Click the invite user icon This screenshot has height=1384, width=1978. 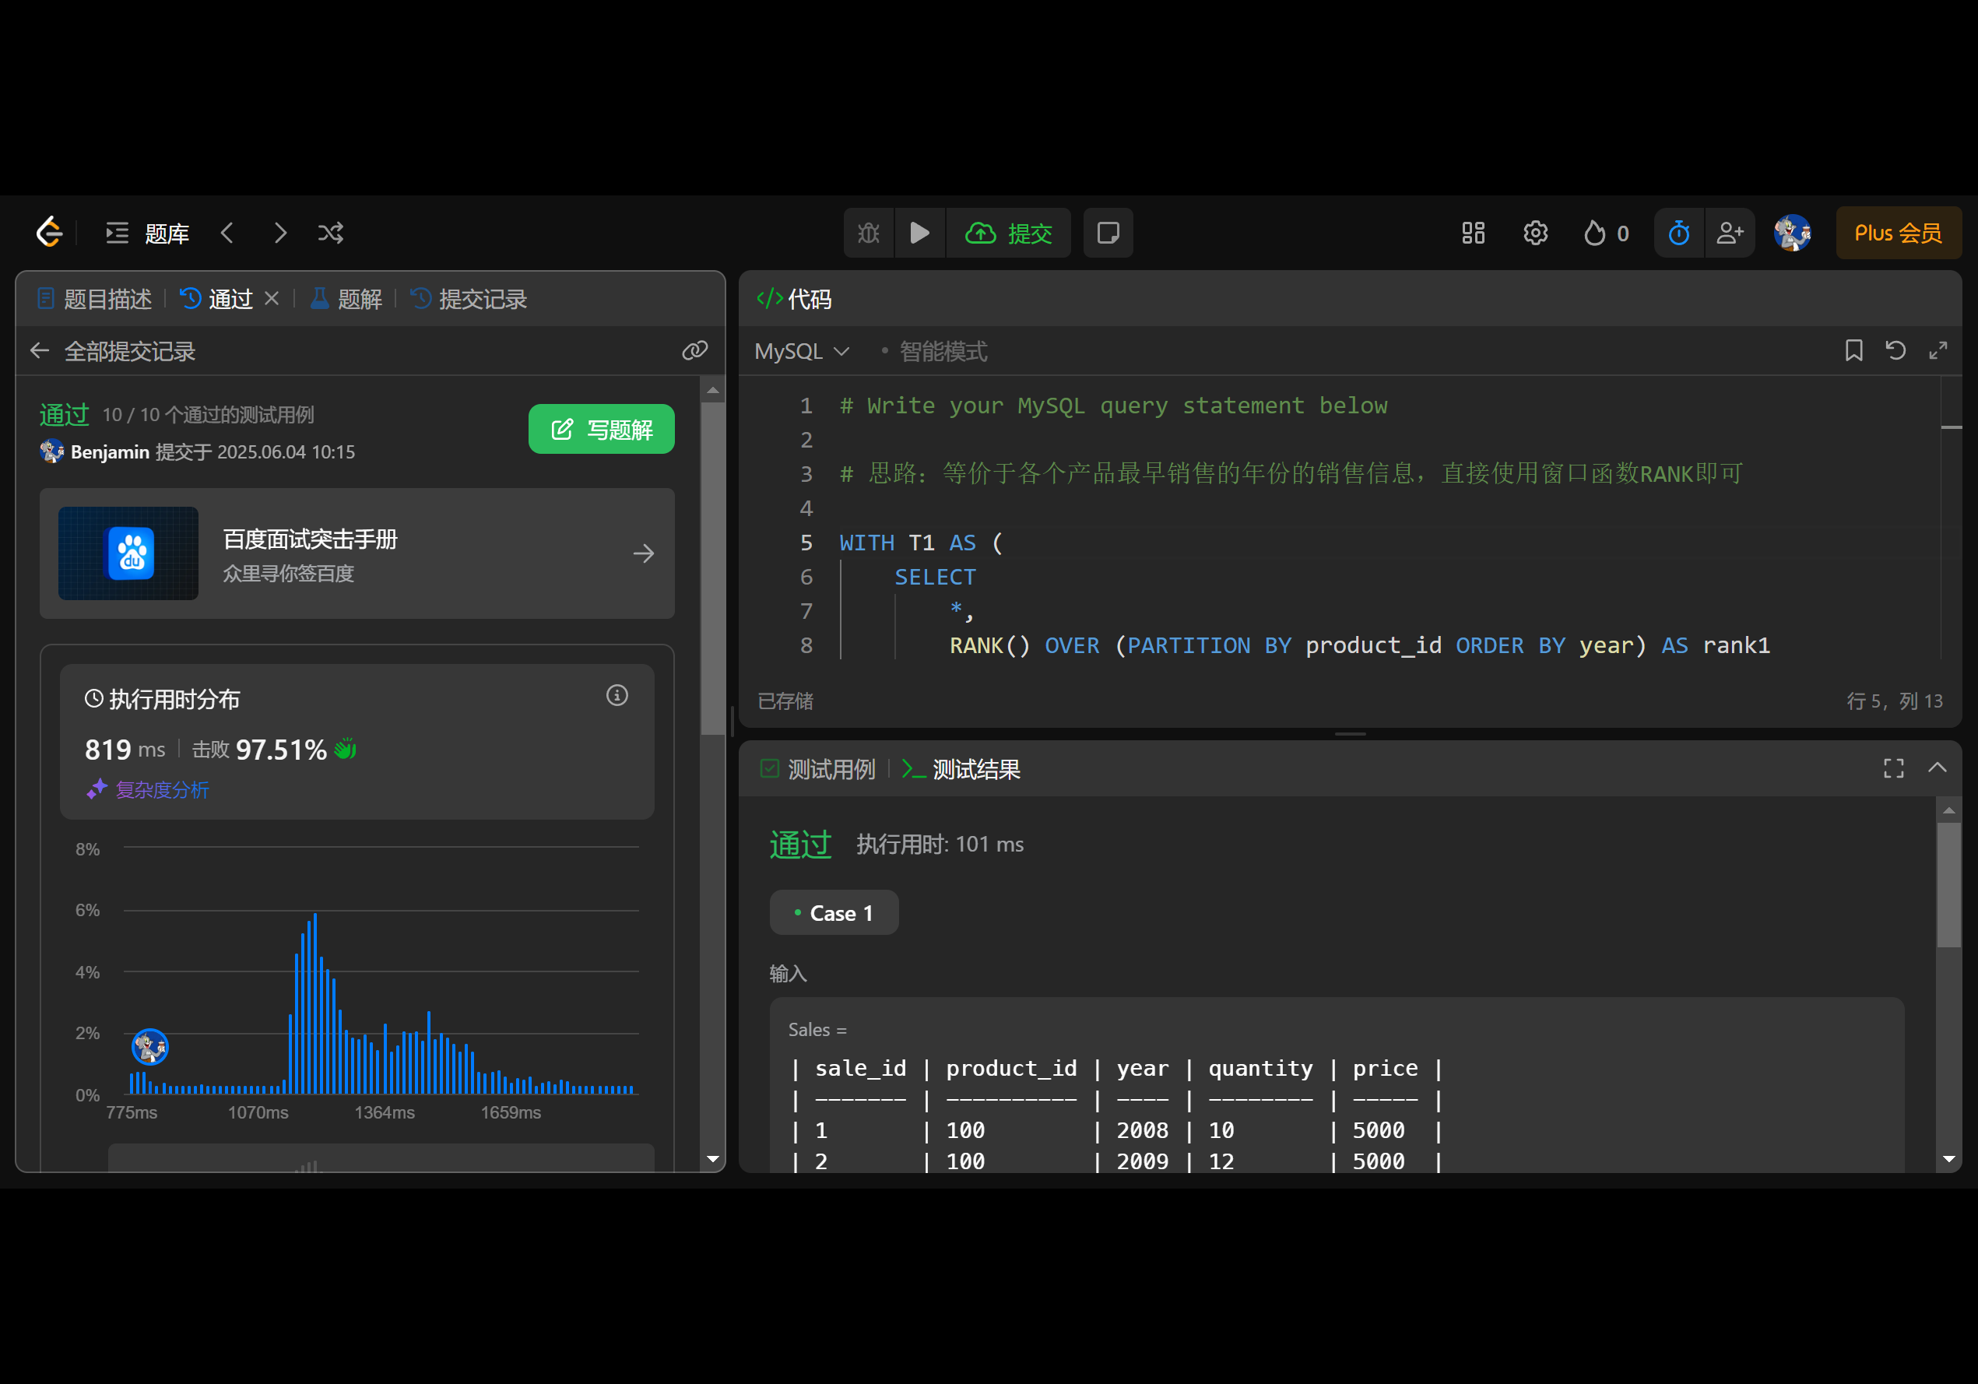[1730, 233]
